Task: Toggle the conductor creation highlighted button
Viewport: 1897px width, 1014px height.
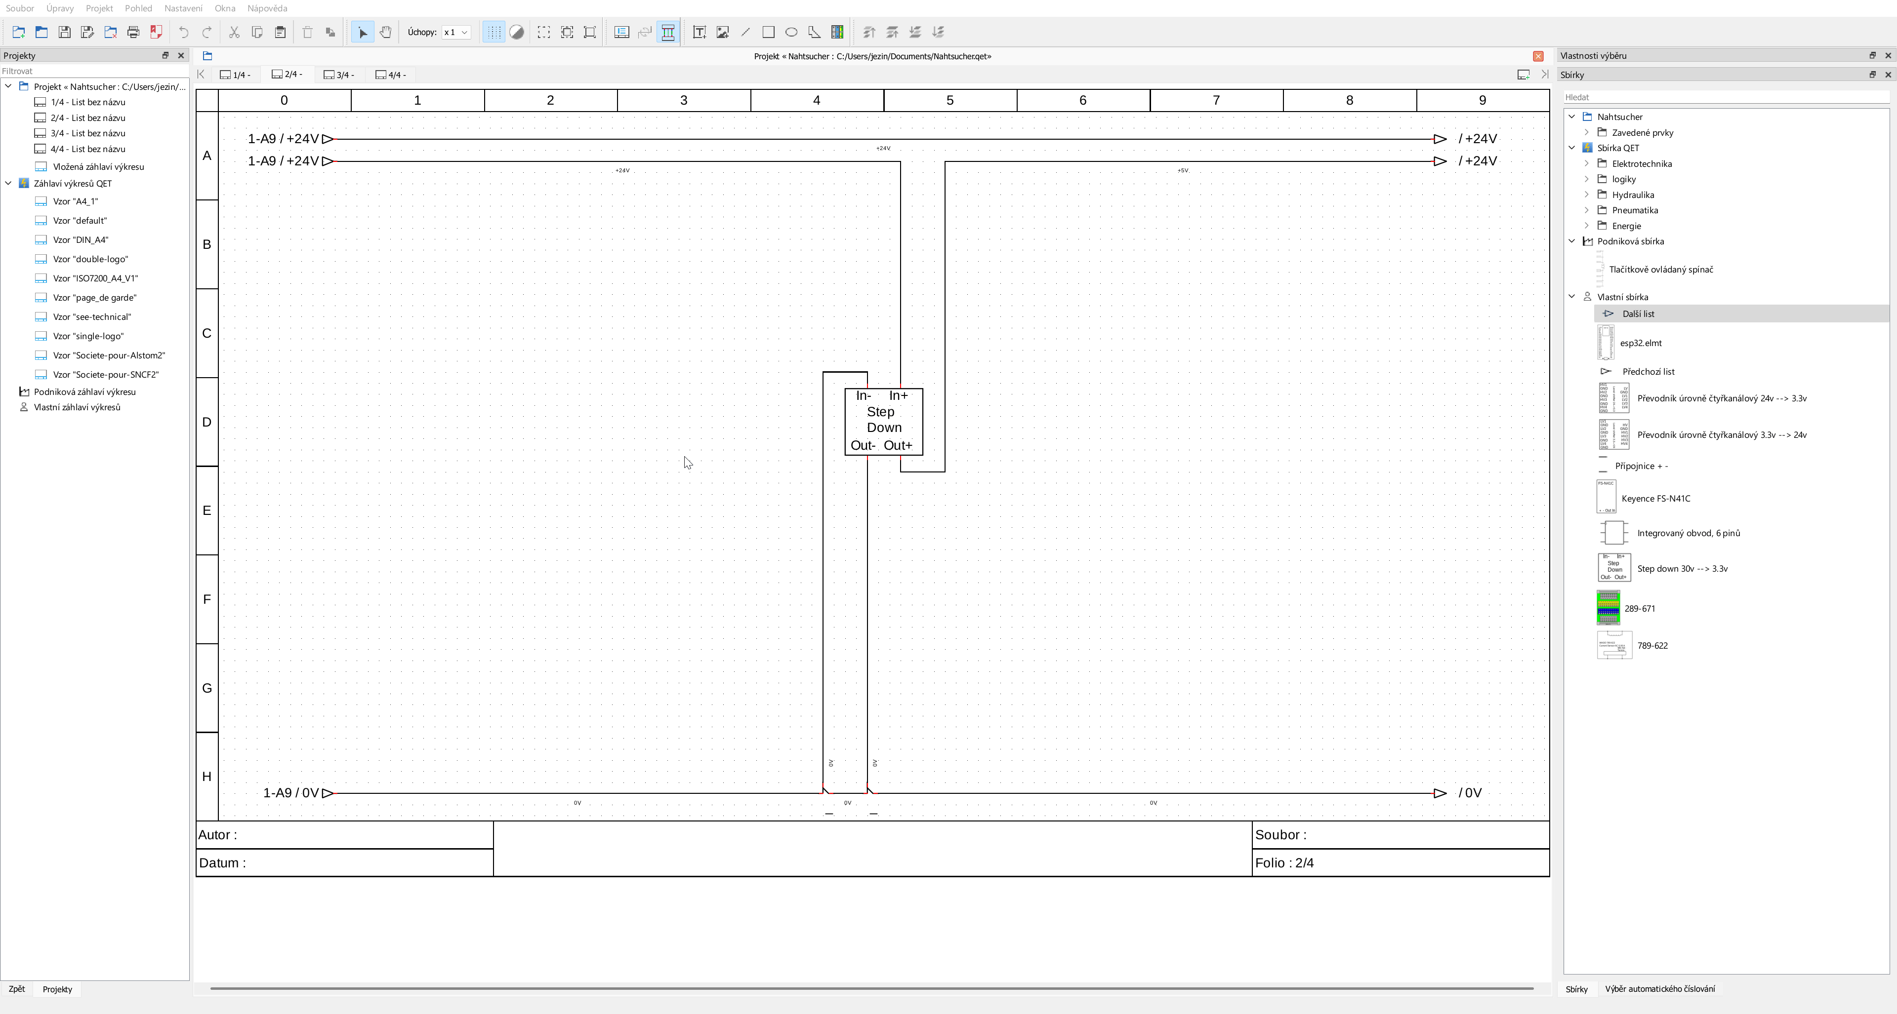Action: point(668,33)
